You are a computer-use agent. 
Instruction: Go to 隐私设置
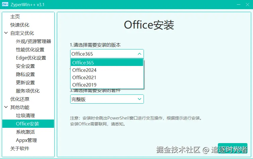[25, 74]
